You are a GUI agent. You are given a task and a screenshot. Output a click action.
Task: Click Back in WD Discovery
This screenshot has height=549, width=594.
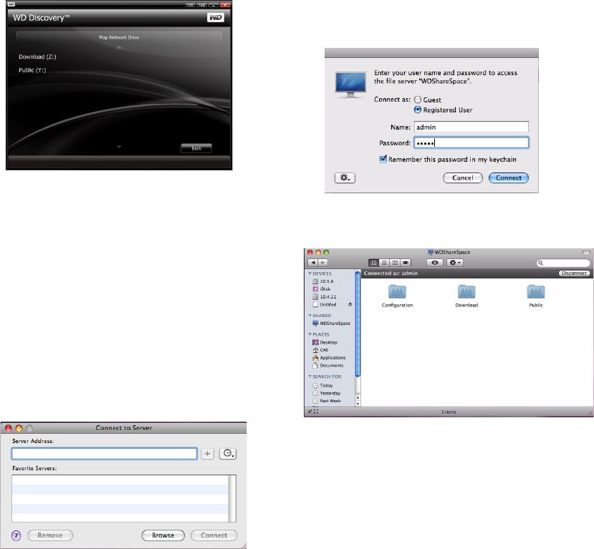196,148
